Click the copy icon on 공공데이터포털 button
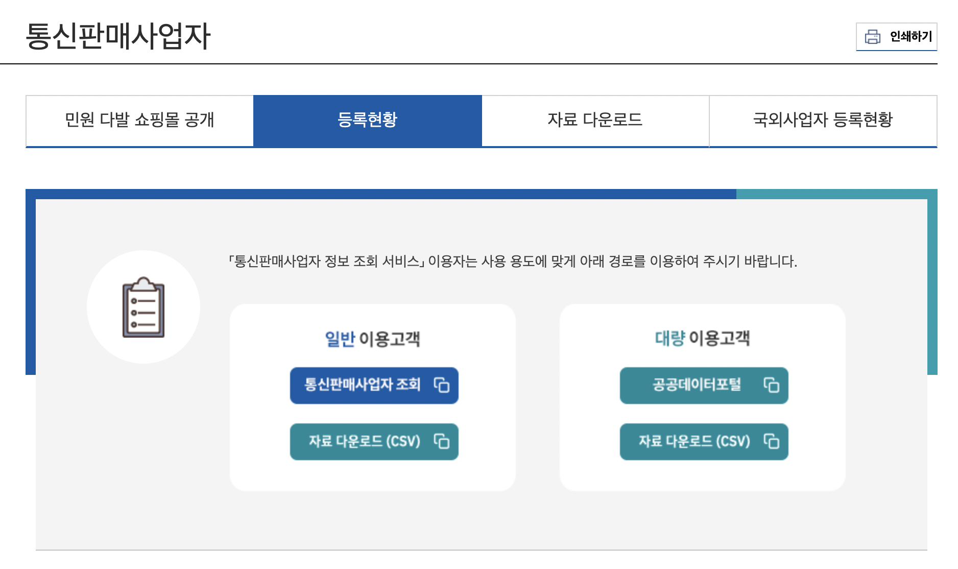Image resolution: width=958 pixels, height=569 pixels. click(x=772, y=386)
